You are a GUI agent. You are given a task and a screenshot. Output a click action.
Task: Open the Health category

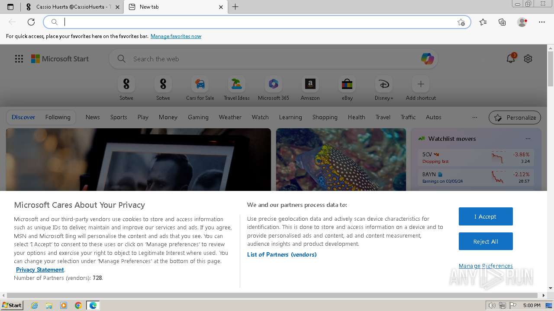coord(357,117)
